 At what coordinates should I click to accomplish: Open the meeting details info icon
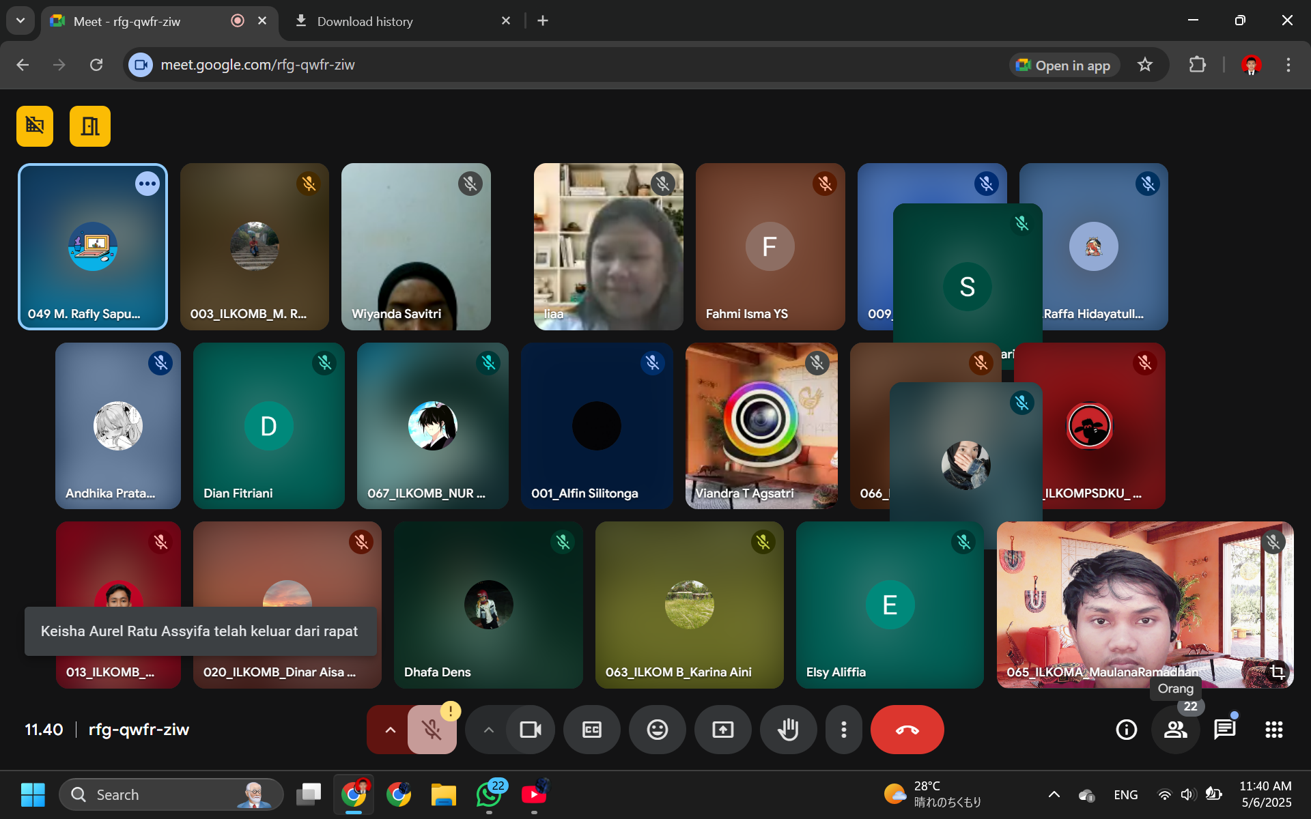click(1126, 730)
